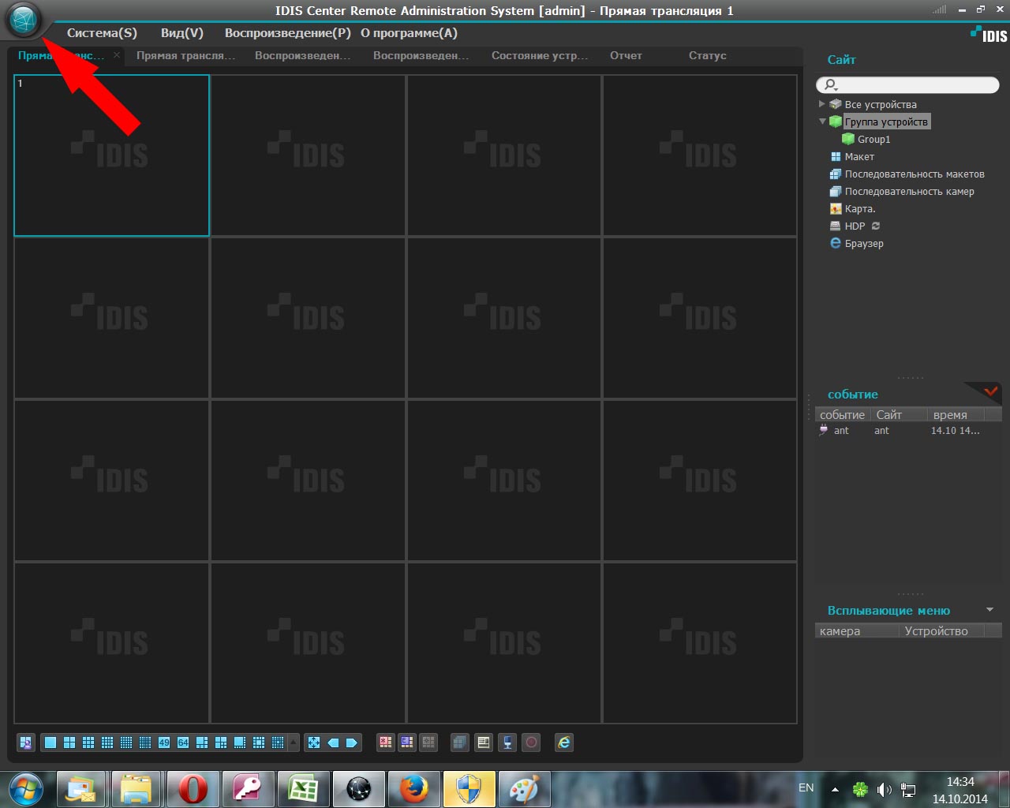
Task: Click the камера column header
Action: click(x=857, y=631)
